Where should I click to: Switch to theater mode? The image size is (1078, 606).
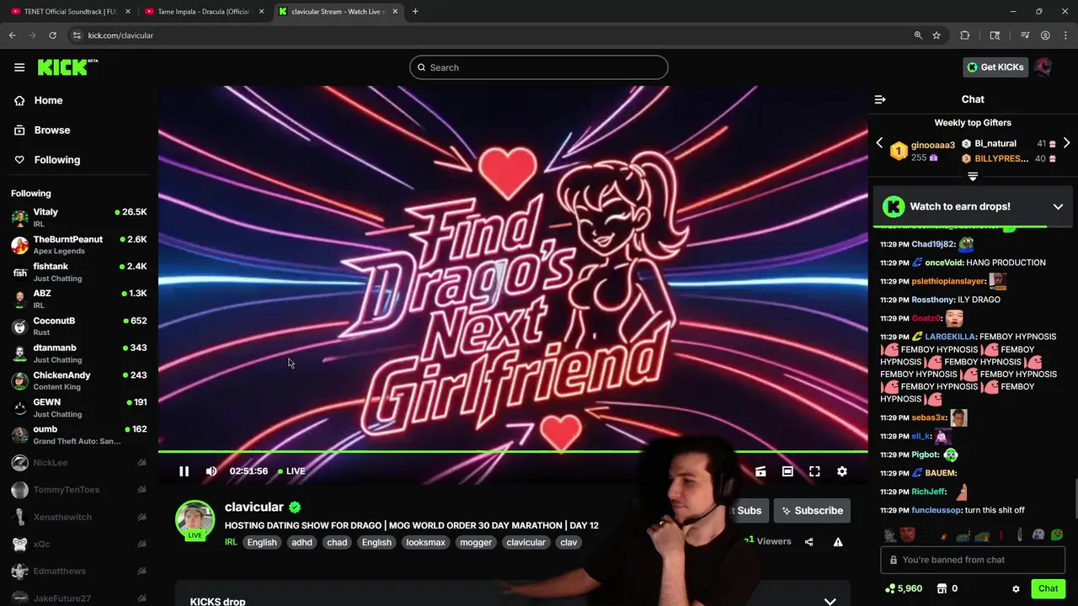pos(787,471)
